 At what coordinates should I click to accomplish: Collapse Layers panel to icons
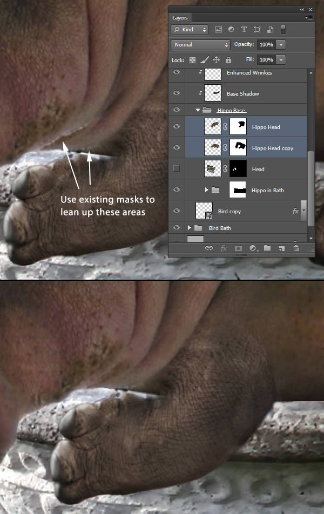click(302, 10)
